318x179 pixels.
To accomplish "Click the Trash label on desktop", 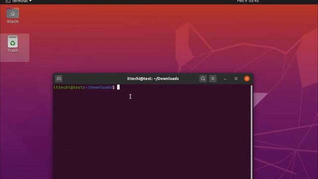I will (13, 50).
